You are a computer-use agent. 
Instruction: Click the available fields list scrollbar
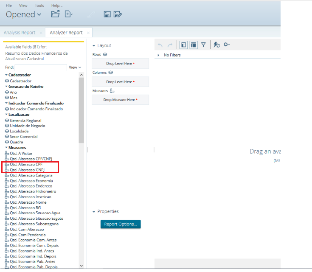click(x=81, y=110)
